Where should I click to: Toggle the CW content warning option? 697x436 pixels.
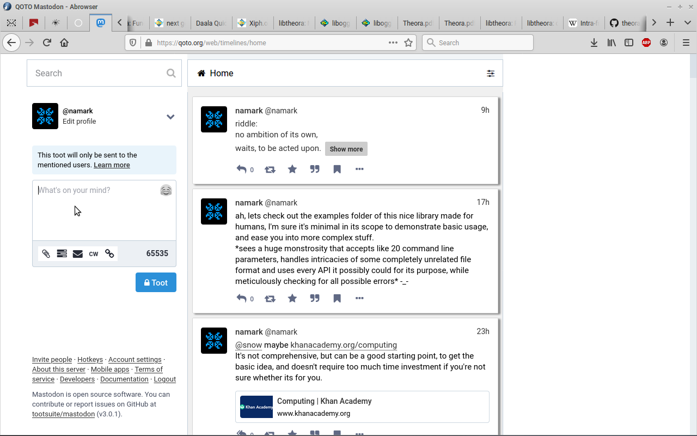pos(94,253)
